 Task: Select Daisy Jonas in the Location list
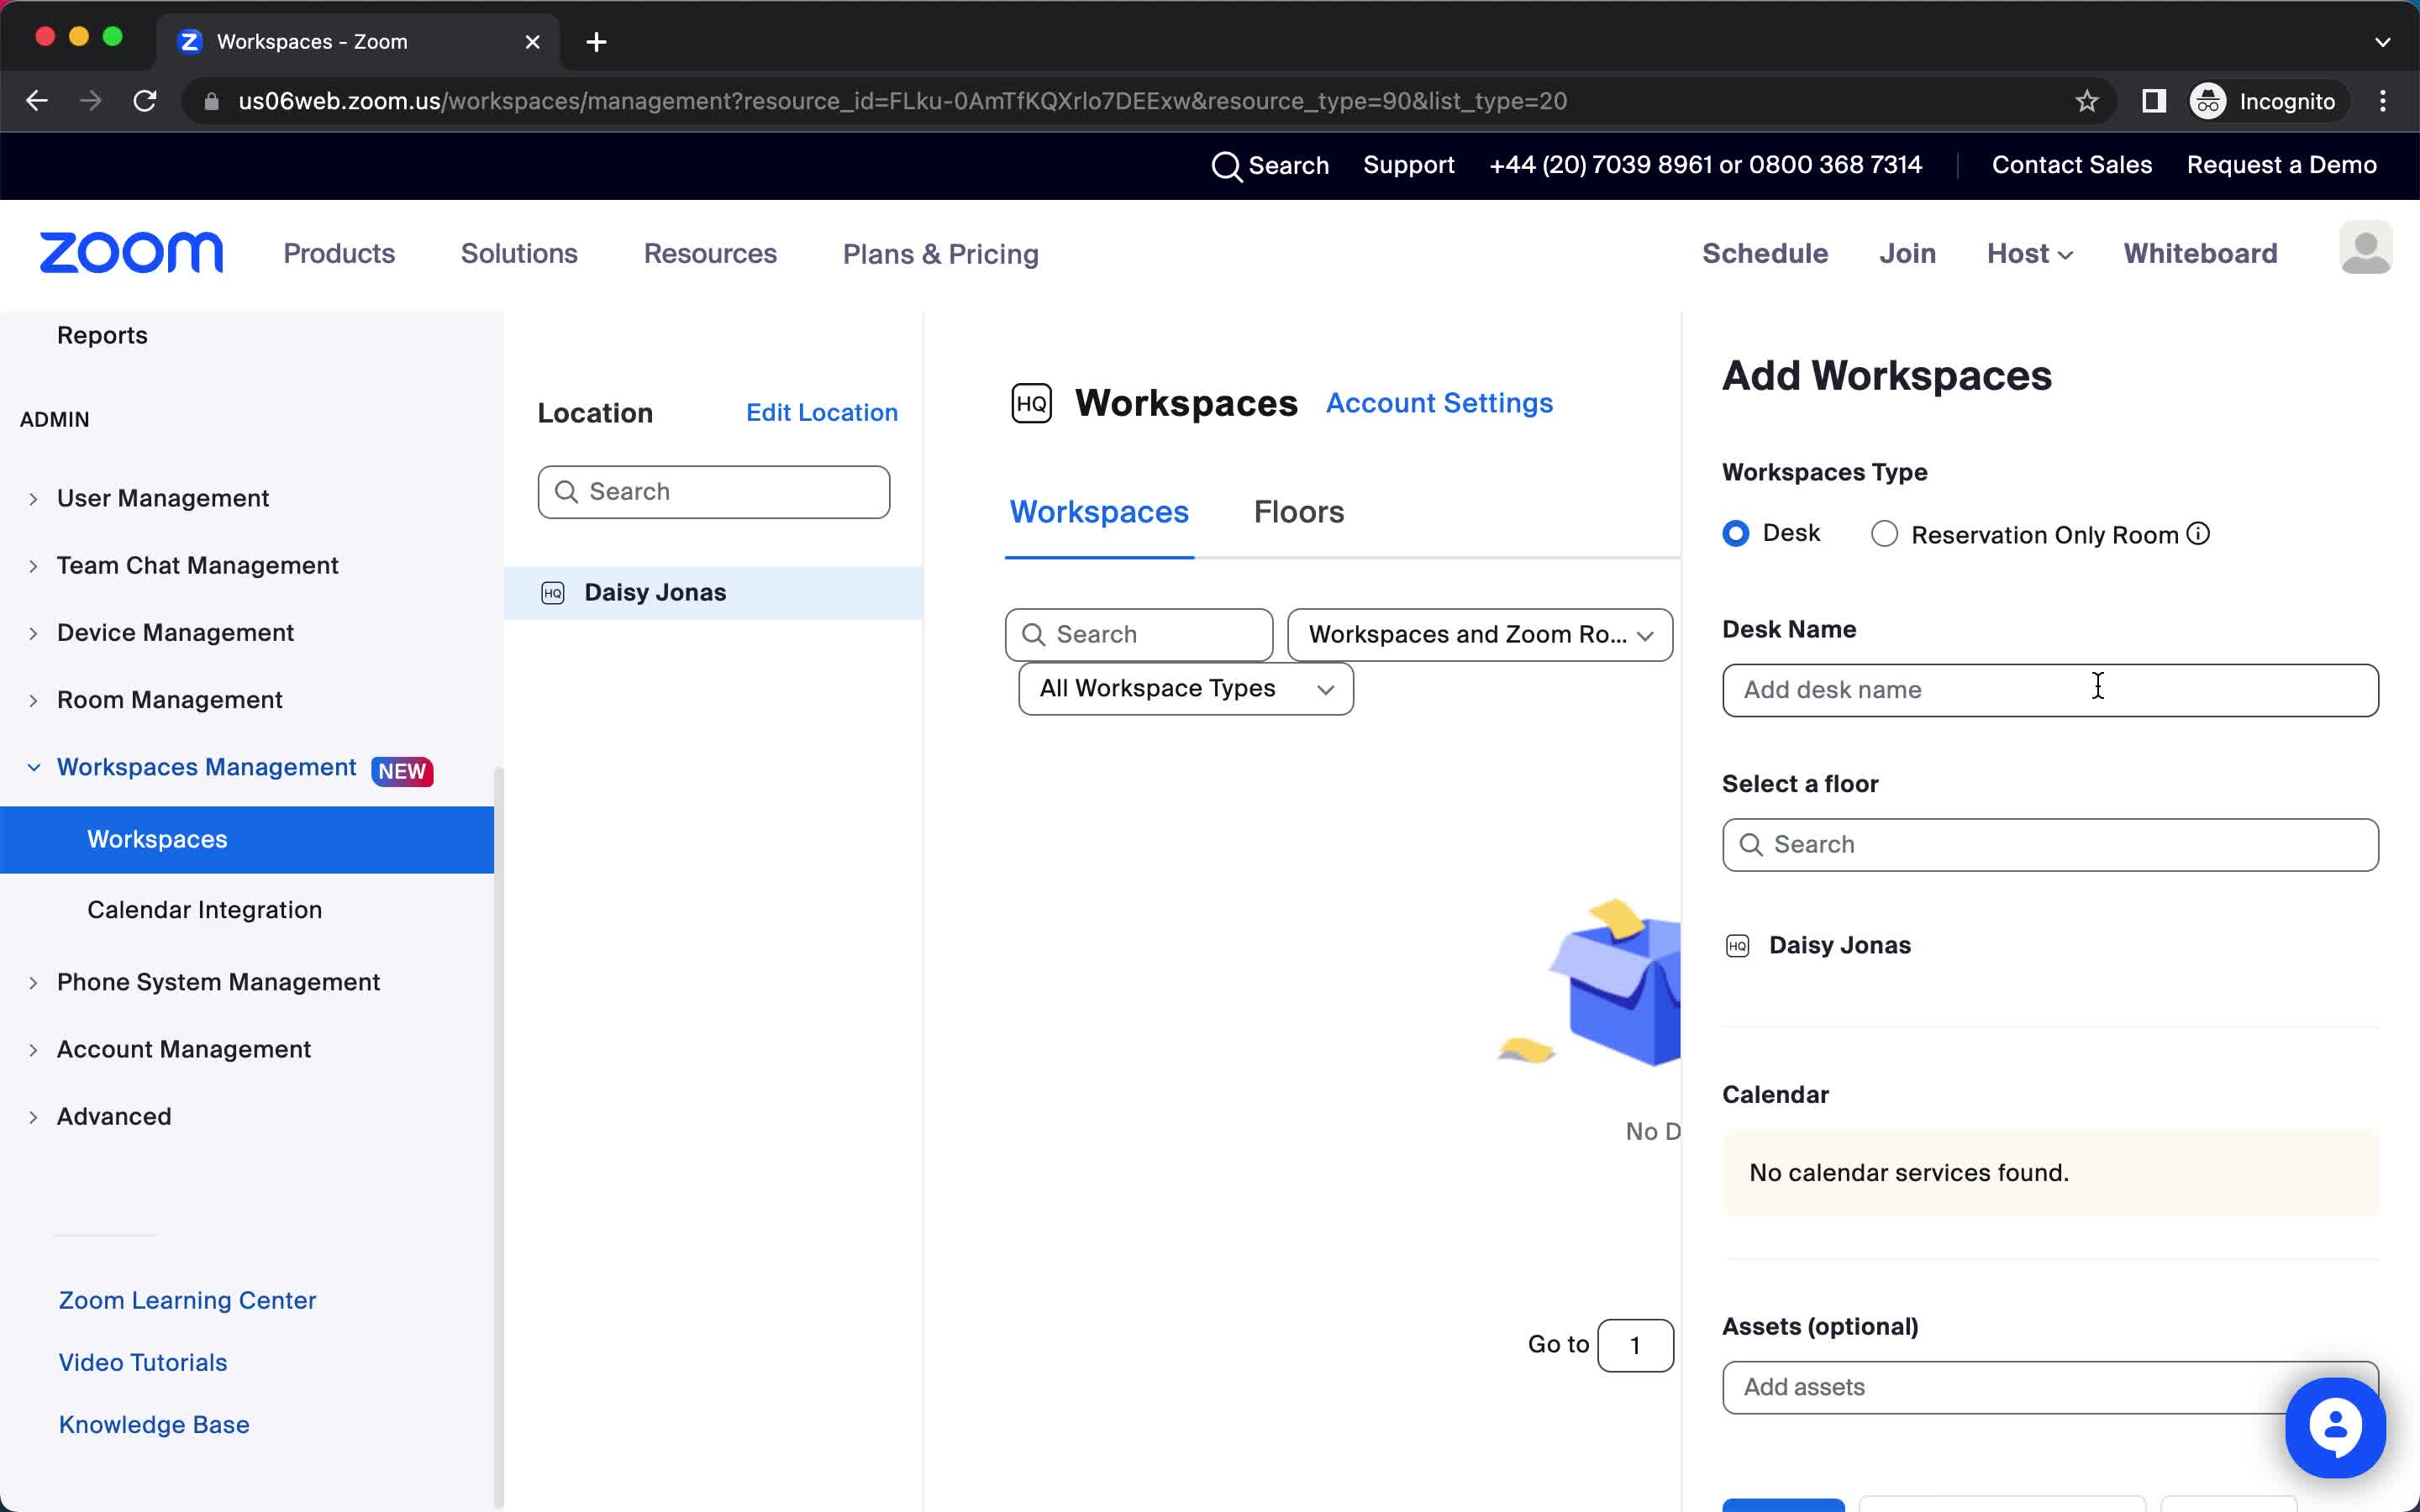coord(713,593)
